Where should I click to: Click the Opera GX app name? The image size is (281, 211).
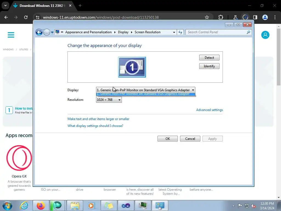coord(19,176)
